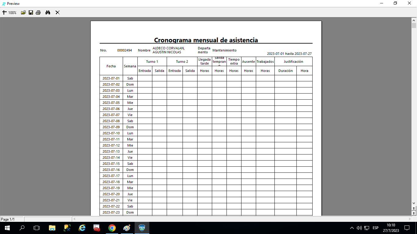The image size is (417, 234).
Task: Click the Turno 1 header
Action: point(152,62)
